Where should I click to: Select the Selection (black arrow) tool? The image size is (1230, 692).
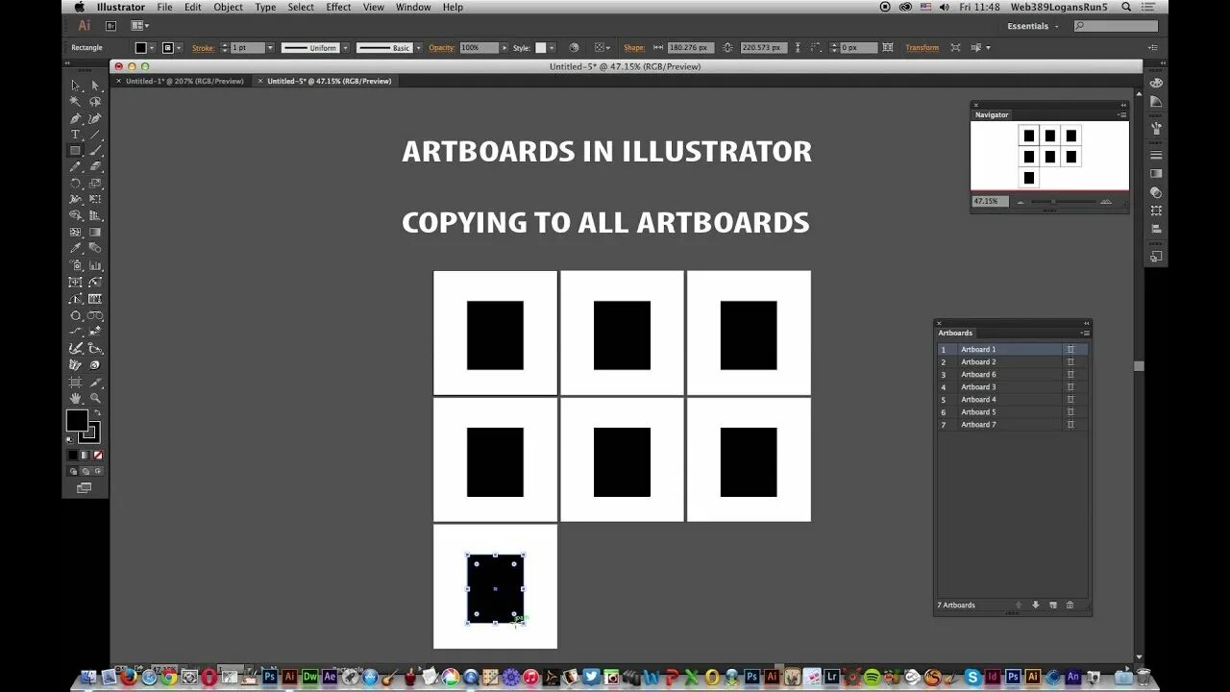tap(75, 86)
